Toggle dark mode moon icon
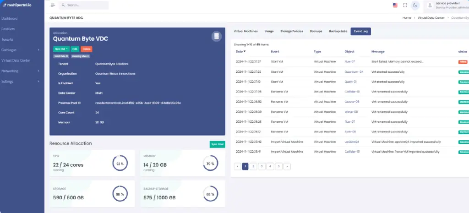Screen dimensions: 469x213 pyautogui.click(x=415, y=5)
